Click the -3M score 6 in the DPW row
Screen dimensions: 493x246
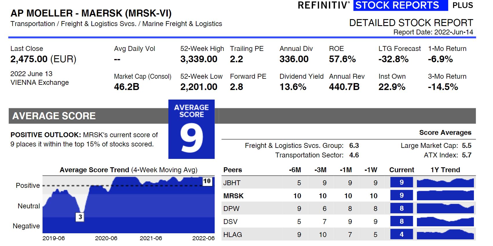click(x=325, y=209)
